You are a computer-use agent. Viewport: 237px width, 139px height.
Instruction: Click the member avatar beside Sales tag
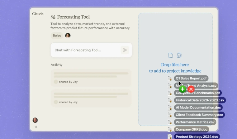68,36
